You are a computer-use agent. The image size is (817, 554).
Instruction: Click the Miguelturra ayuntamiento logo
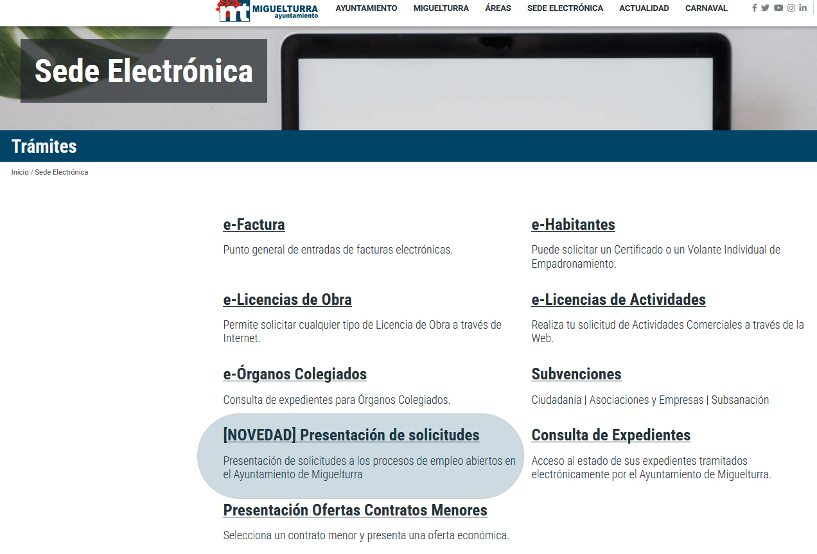(267, 10)
